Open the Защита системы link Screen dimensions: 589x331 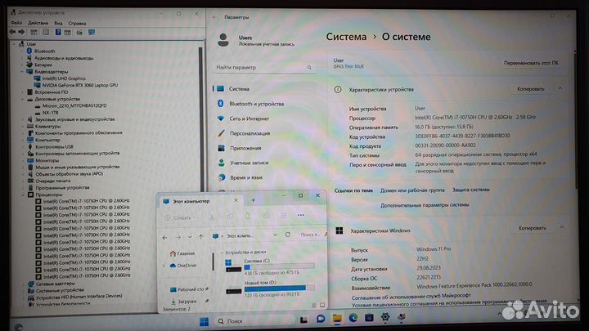click(470, 190)
